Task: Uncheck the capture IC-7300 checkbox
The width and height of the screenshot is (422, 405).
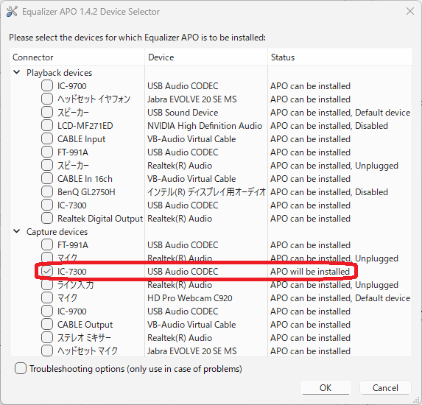Action: pos(47,271)
